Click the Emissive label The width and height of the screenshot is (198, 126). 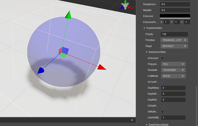pos(148,16)
